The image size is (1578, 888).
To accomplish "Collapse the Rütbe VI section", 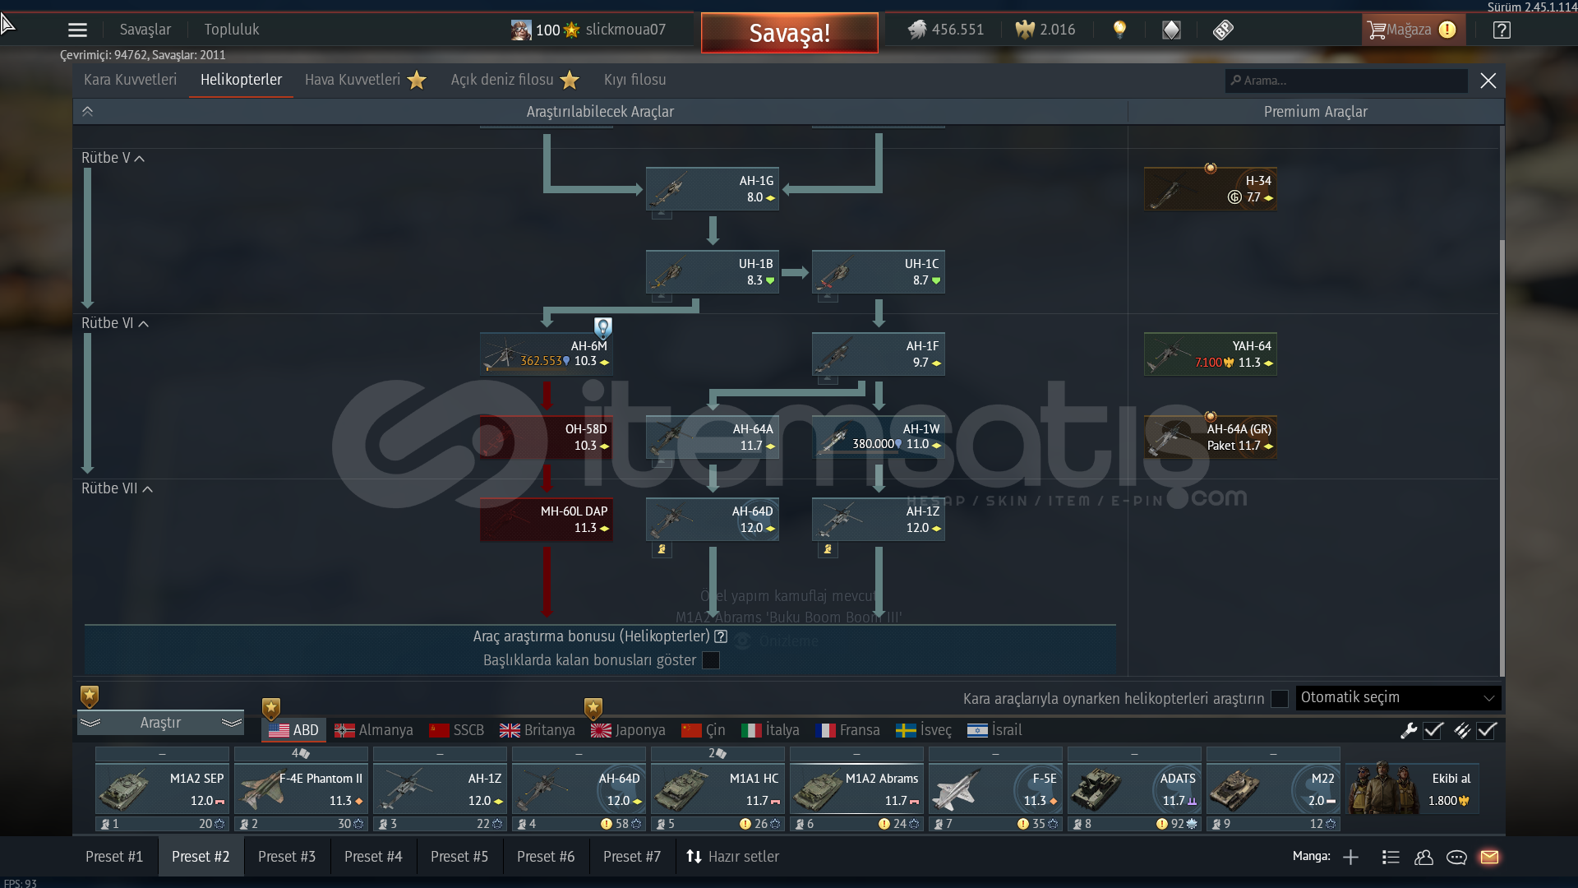I will click(115, 323).
